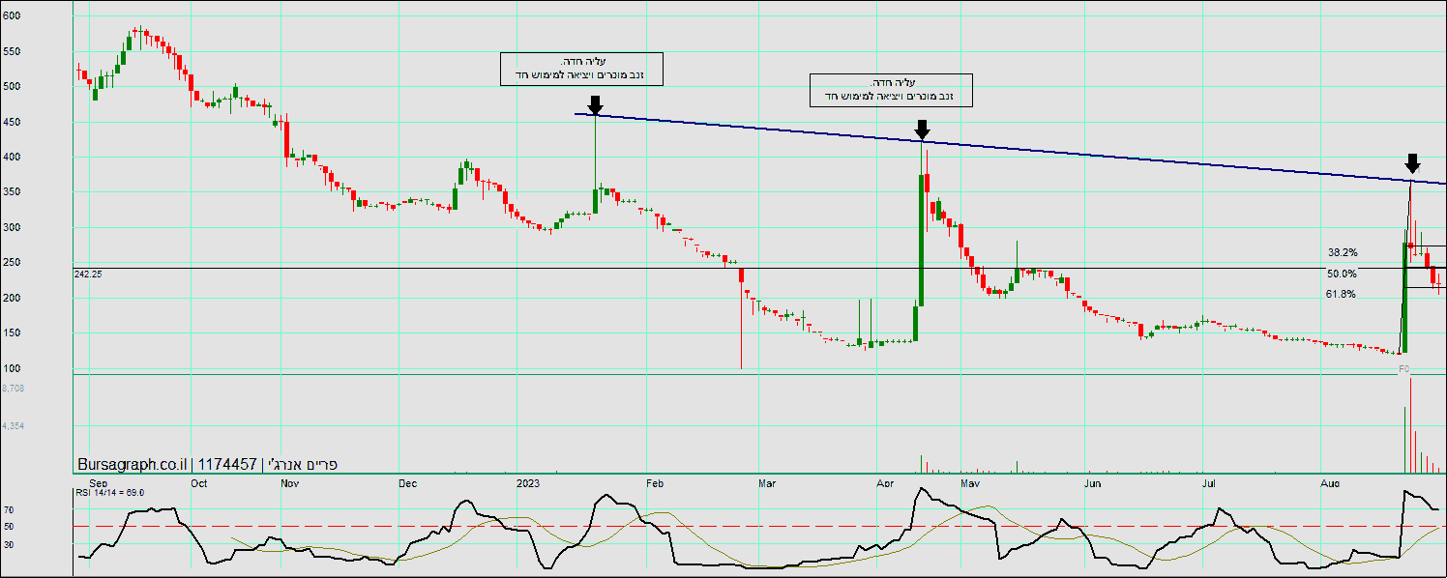
Task: Click the 250 price axis label
Action: coord(12,262)
